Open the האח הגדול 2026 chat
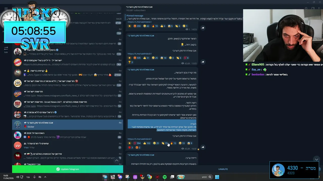The height and width of the screenshot is (181, 323). coord(68,135)
